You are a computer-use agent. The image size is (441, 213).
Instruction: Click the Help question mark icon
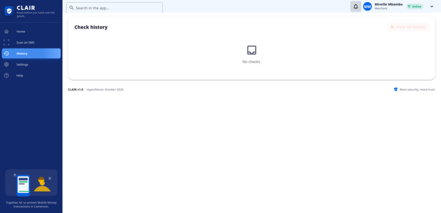(x=7, y=75)
